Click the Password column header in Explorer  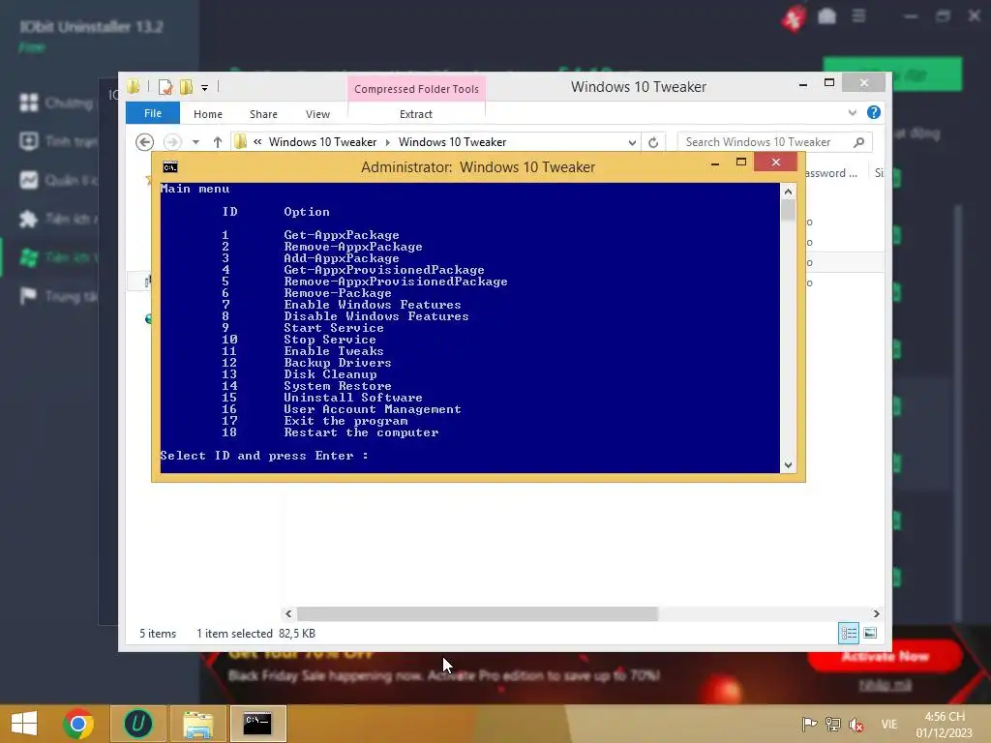[831, 173]
